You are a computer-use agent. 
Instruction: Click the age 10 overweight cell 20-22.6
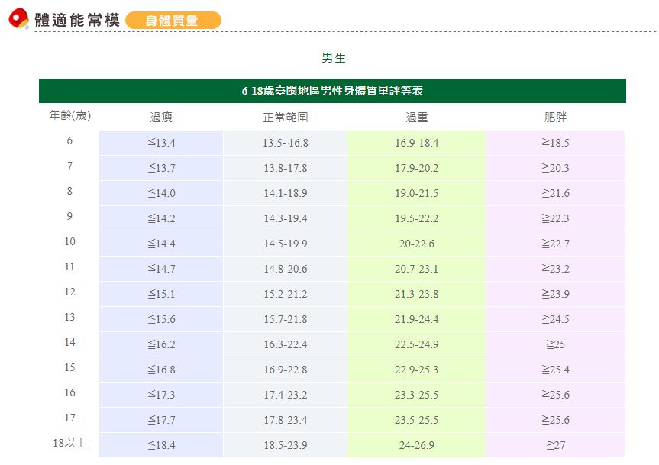pos(416,244)
